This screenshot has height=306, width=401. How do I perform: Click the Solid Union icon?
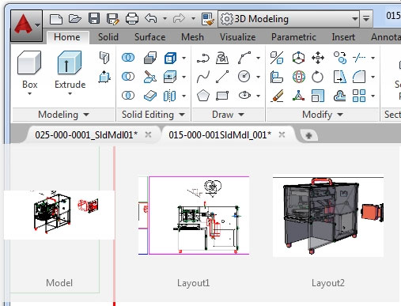128,58
